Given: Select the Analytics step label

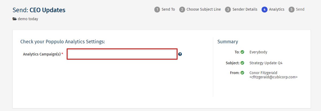Looking at the screenshot, I should (277, 9).
